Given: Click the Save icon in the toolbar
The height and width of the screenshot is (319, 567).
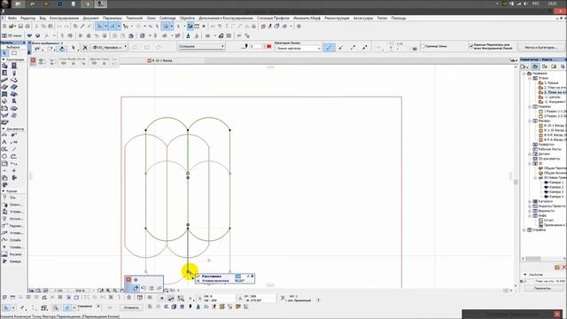Looking at the screenshot, I should (x=20, y=27).
